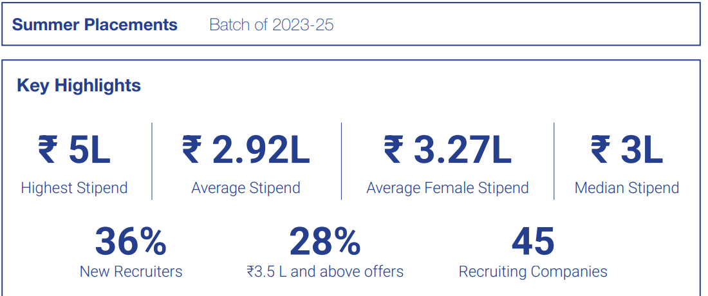The width and height of the screenshot is (708, 296).
Task: Click the 36% statistic
Action: point(131,242)
